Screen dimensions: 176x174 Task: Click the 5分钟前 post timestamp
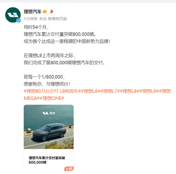(30, 19)
